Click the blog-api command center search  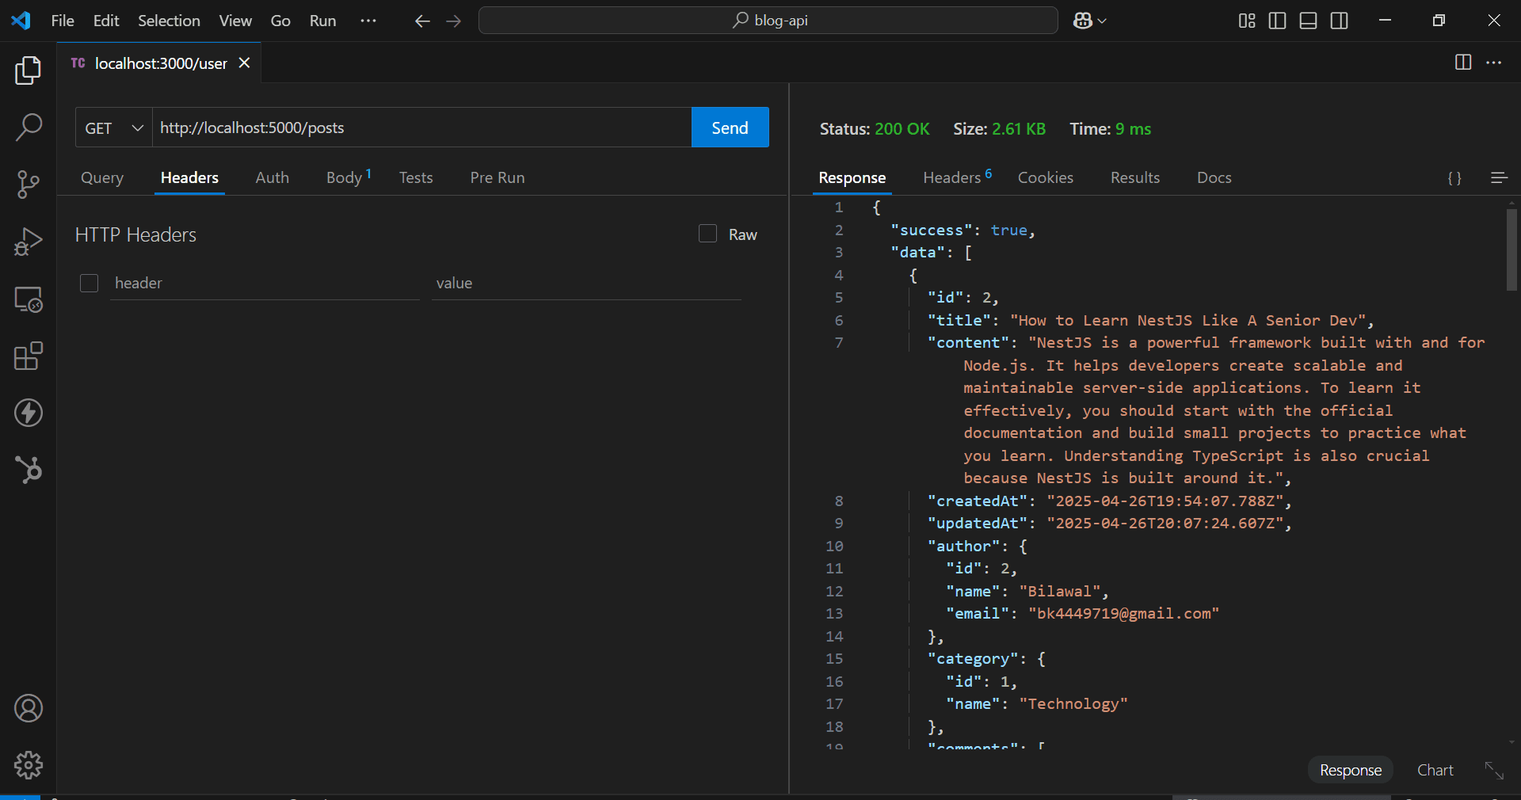768,21
